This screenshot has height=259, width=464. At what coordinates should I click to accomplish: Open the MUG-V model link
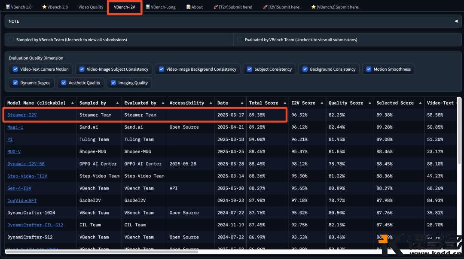coord(14,151)
